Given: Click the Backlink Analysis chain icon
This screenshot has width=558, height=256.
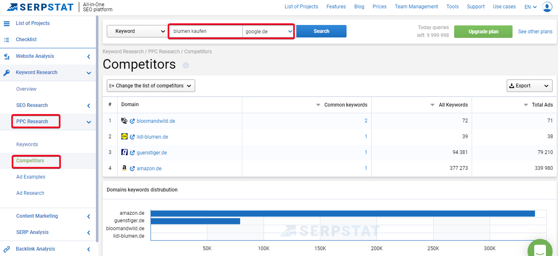Looking at the screenshot, I should click(x=7, y=249).
